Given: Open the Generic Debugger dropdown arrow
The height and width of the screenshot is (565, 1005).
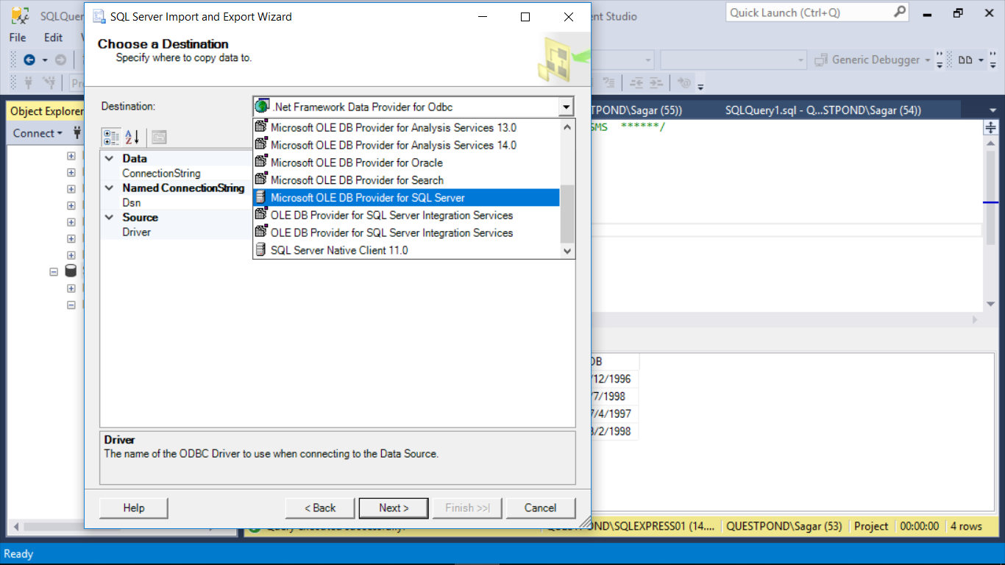Looking at the screenshot, I should pyautogui.click(x=928, y=60).
